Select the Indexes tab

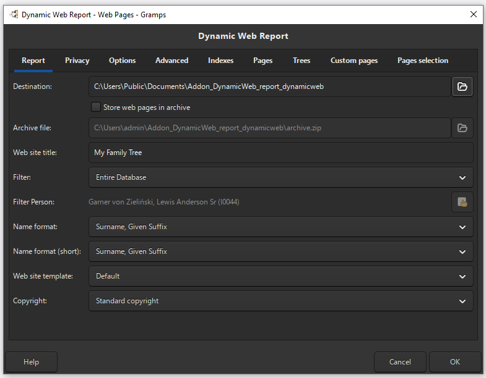click(220, 61)
